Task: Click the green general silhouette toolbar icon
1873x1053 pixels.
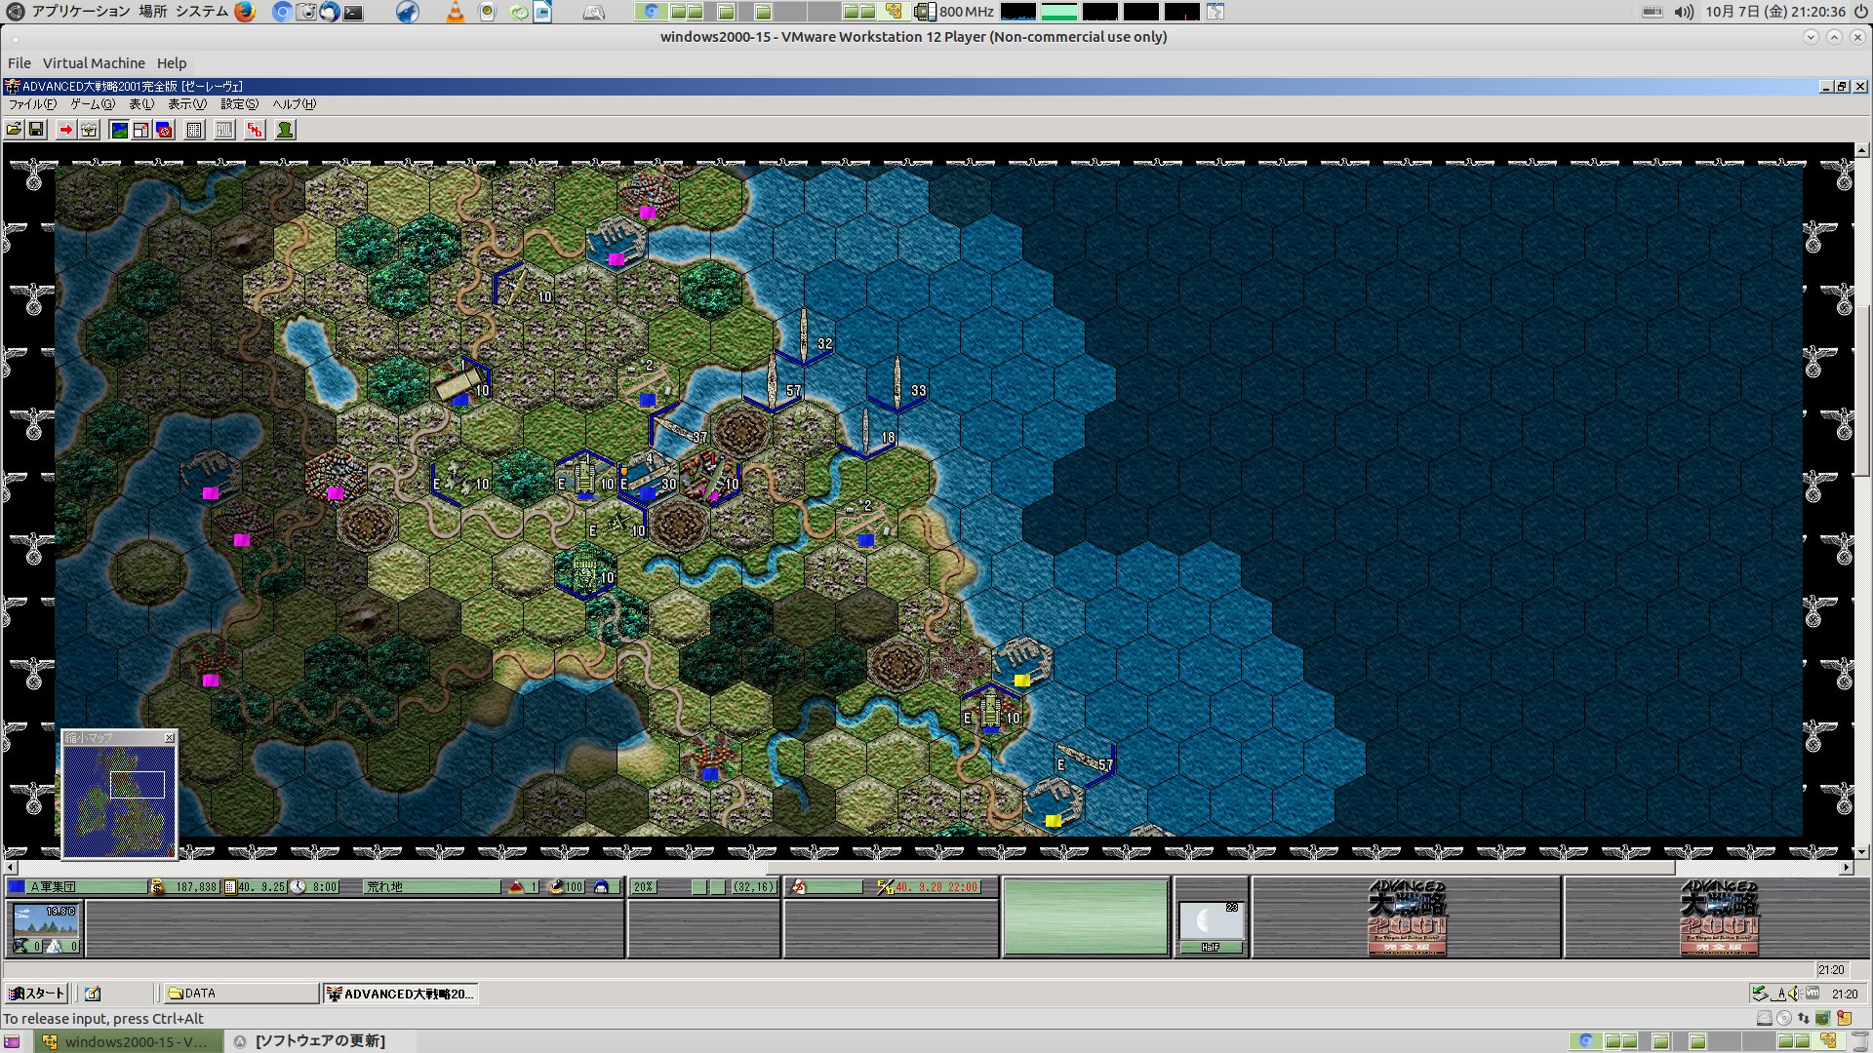Action: point(285,130)
